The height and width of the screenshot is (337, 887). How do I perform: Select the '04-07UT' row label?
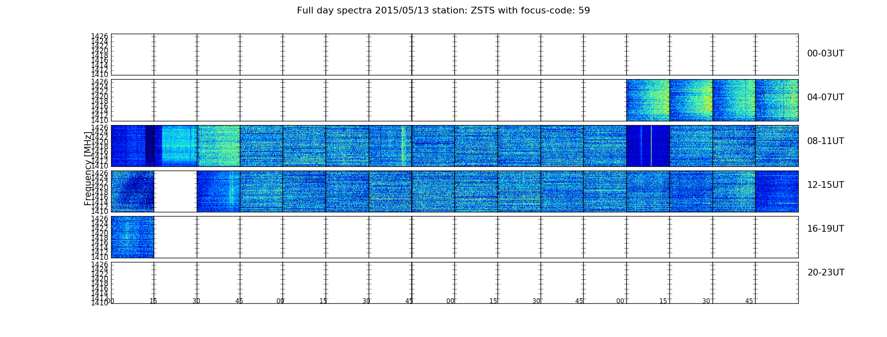825,97
